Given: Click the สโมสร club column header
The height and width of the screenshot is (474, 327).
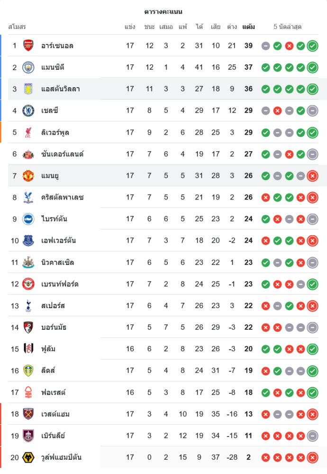Looking at the screenshot, I should click(x=17, y=27).
